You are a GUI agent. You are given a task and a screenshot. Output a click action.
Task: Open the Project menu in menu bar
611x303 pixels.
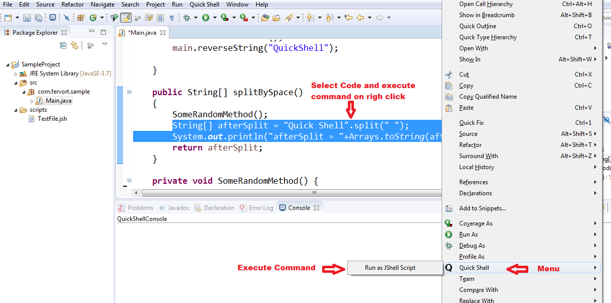click(x=155, y=5)
